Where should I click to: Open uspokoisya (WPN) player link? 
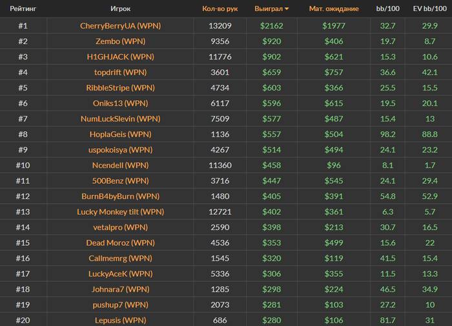pos(119,150)
